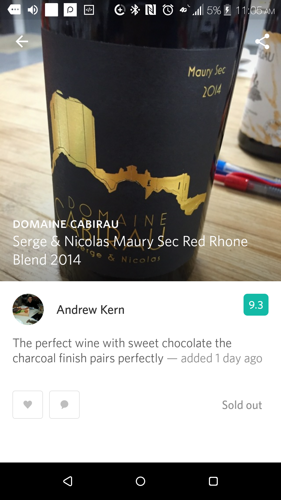Open the wine bottle photo

[140, 141]
